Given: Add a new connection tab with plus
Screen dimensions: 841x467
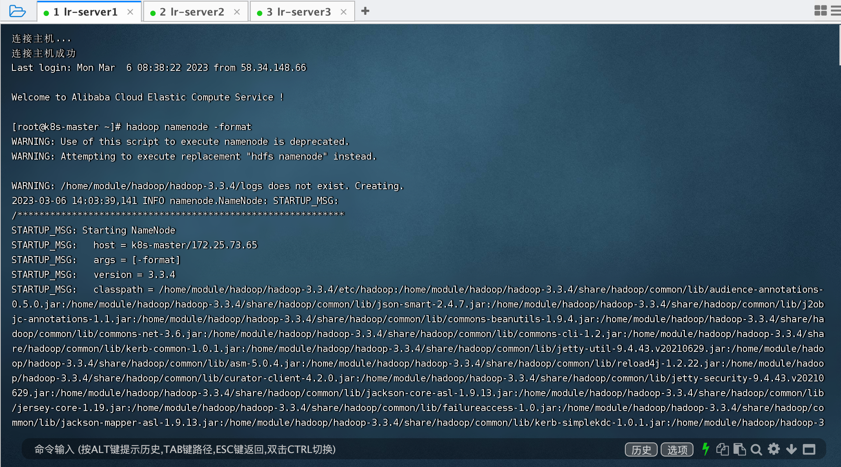Looking at the screenshot, I should point(365,11).
